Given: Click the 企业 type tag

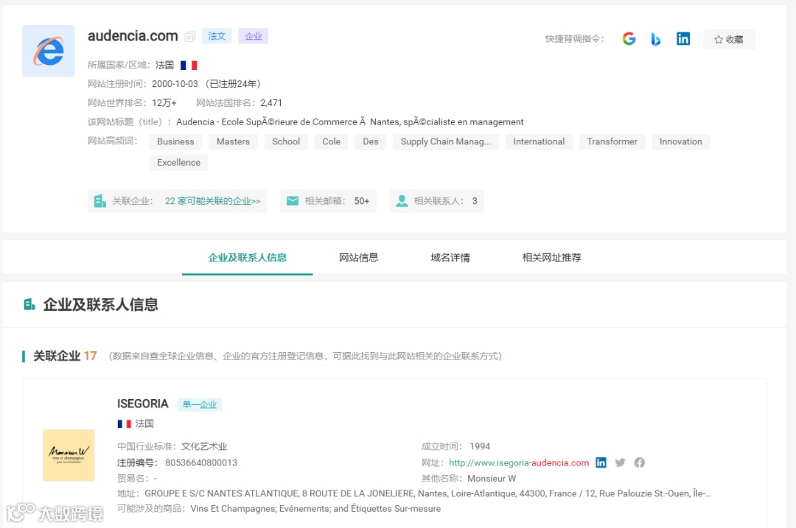Looking at the screenshot, I should (254, 36).
